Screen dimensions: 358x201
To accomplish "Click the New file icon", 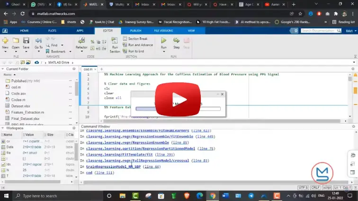I will tap(5, 42).
